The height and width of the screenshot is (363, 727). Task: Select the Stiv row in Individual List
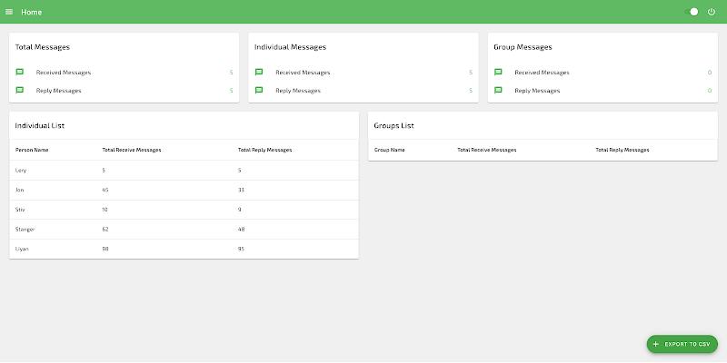(184, 209)
